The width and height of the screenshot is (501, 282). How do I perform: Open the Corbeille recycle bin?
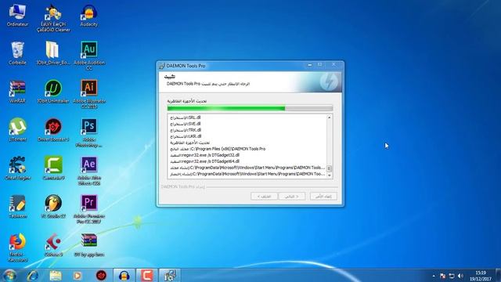[x=17, y=53]
